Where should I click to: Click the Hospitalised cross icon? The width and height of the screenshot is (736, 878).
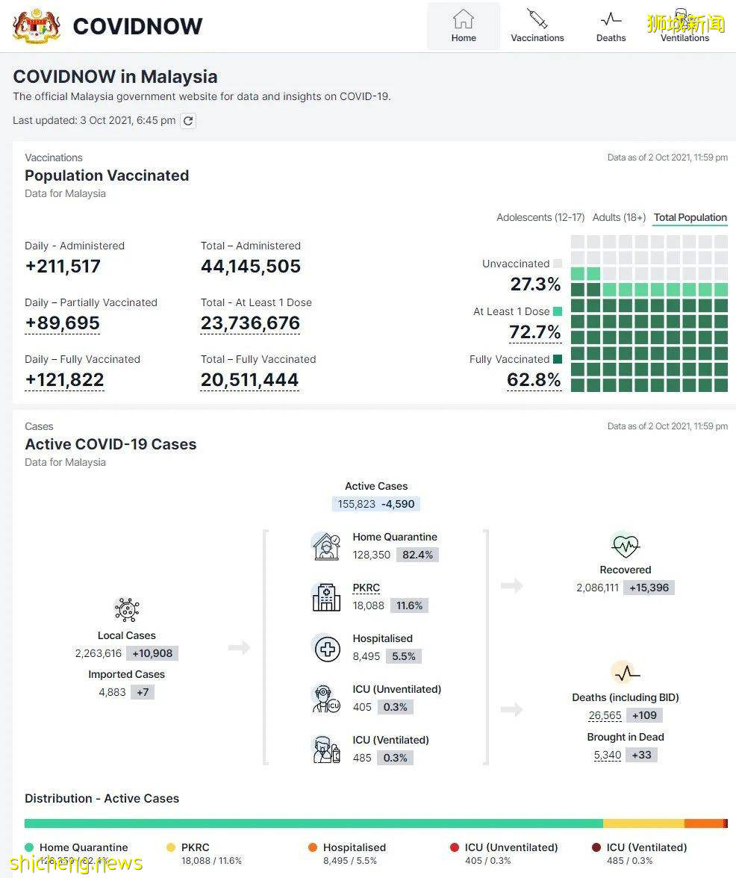[326, 648]
